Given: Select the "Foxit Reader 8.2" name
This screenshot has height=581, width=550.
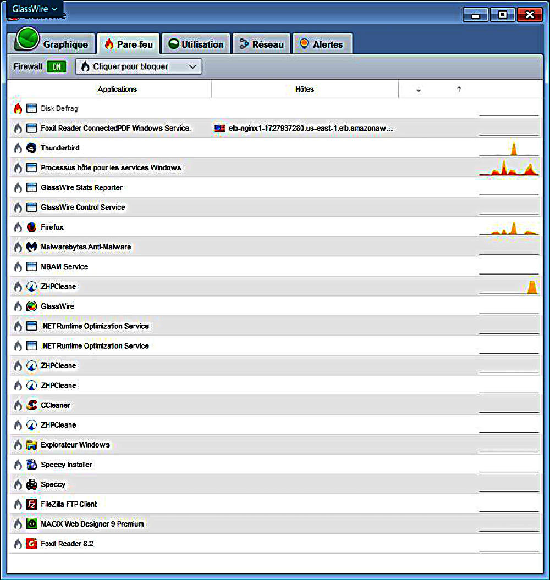Looking at the screenshot, I should click(67, 544).
